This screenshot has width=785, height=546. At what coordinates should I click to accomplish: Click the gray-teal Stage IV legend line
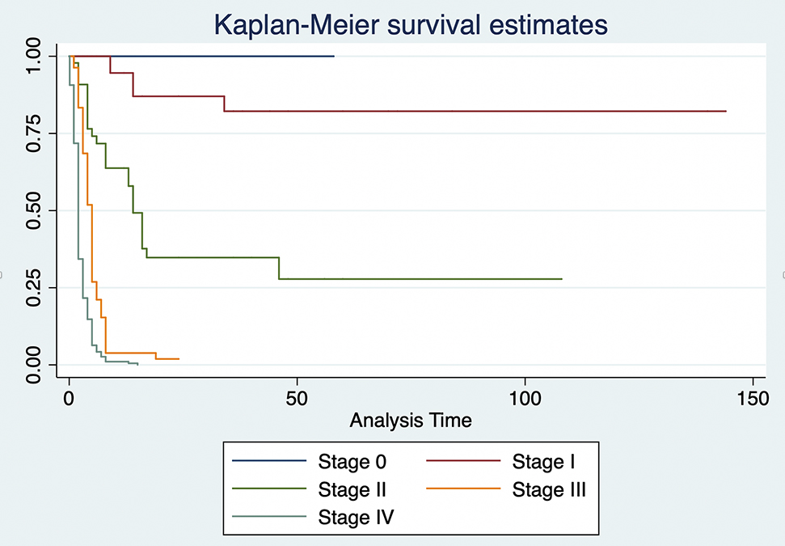[269, 516]
